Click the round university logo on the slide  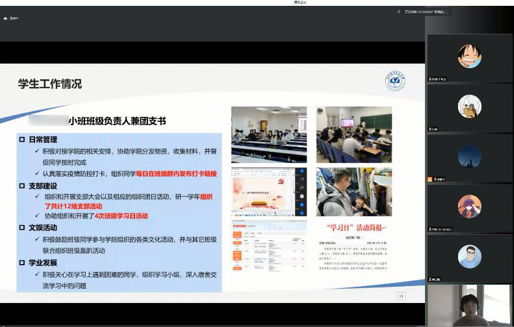click(x=394, y=81)
